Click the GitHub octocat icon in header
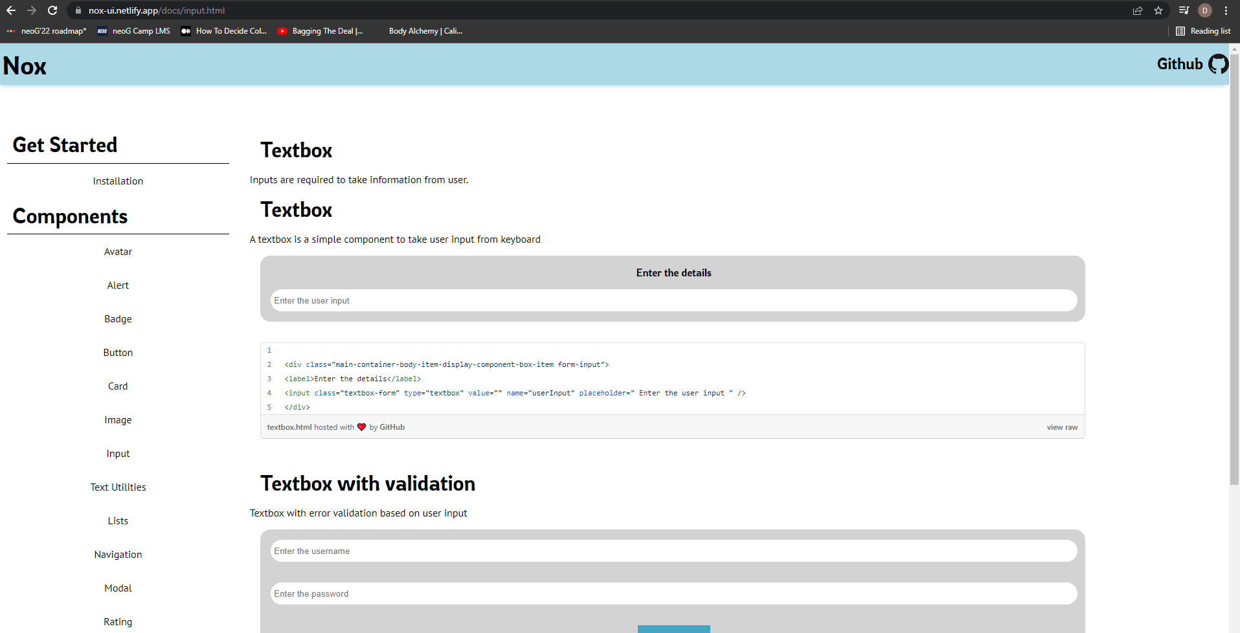This screenshot has height=633, width=1240. coord(1218,63)
